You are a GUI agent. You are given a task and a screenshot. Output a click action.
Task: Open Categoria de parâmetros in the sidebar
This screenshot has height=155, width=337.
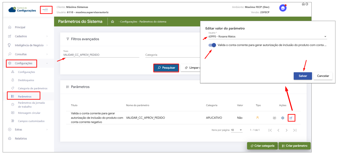(33, 88)
